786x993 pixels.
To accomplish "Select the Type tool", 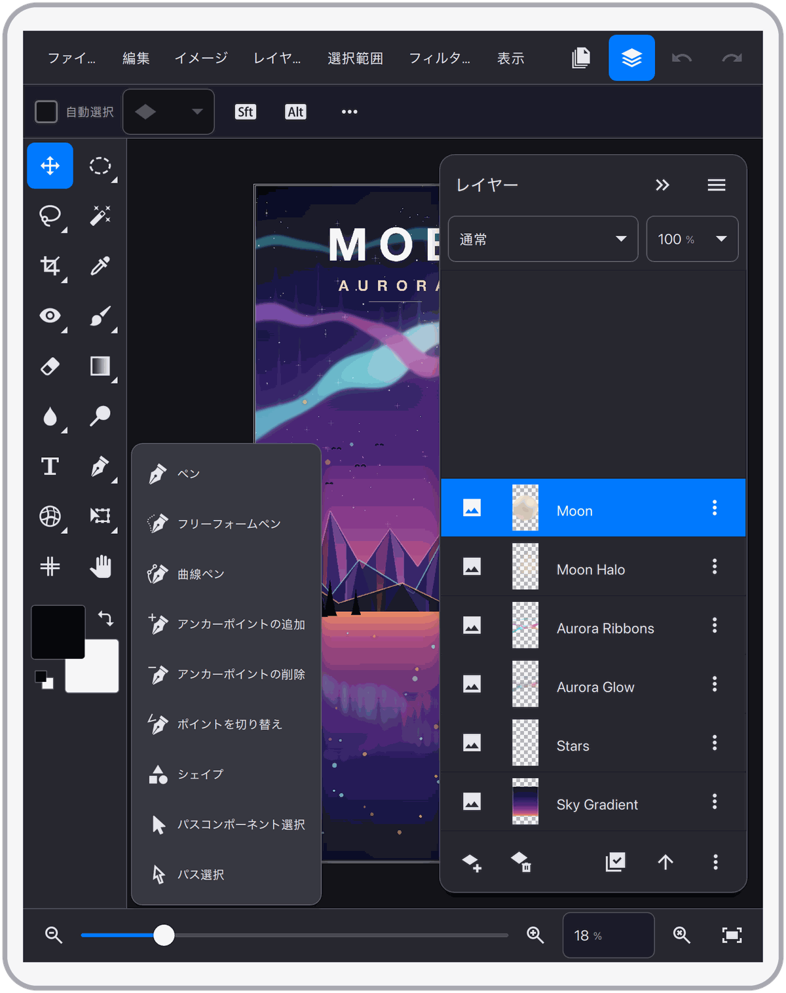I will click(50, 466).
